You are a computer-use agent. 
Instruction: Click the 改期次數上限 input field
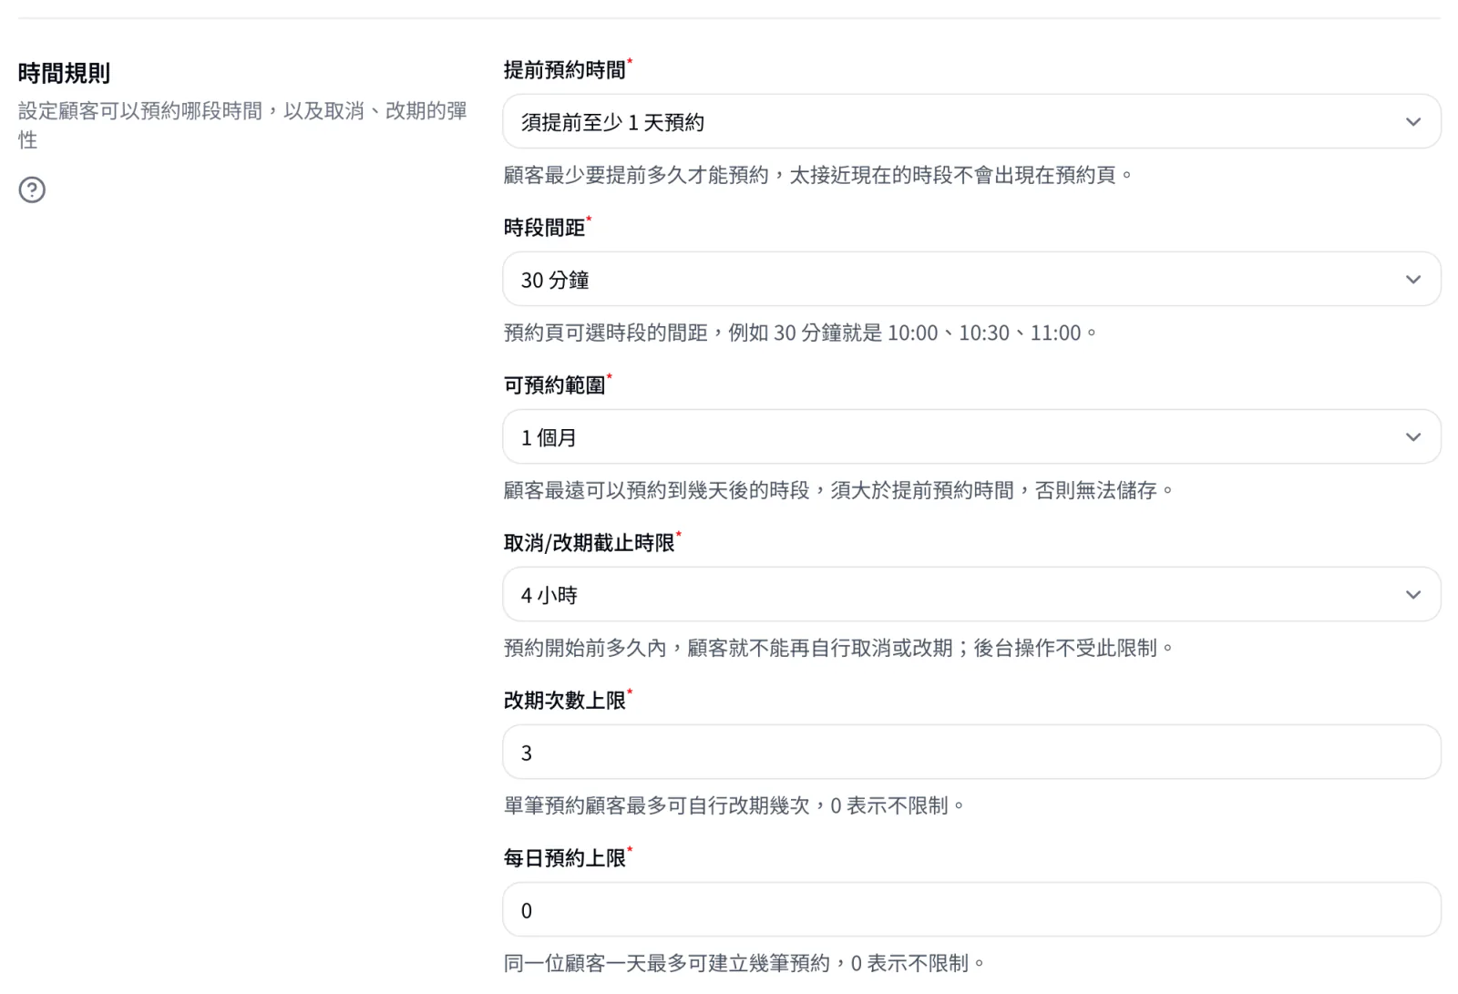coord(971,752)
